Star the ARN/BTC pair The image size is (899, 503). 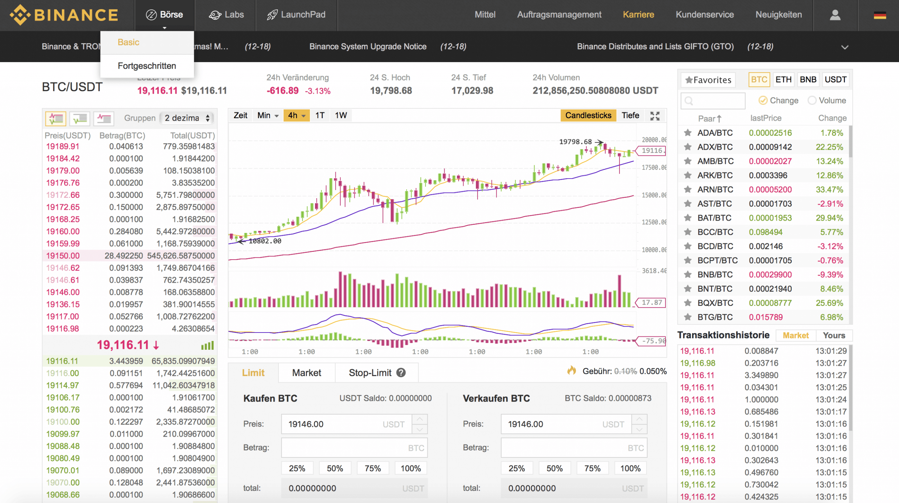pos(688,190)
